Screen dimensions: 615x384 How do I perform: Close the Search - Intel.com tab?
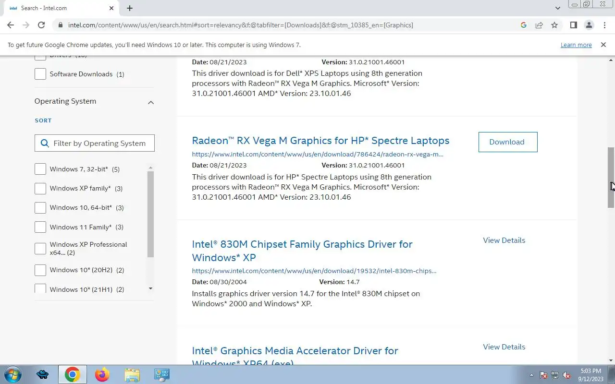point(111,8)
